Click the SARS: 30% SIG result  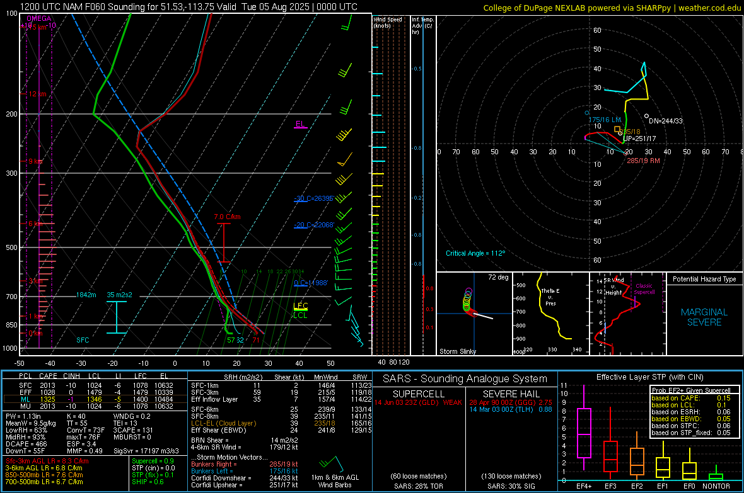(x=511, y=486)
